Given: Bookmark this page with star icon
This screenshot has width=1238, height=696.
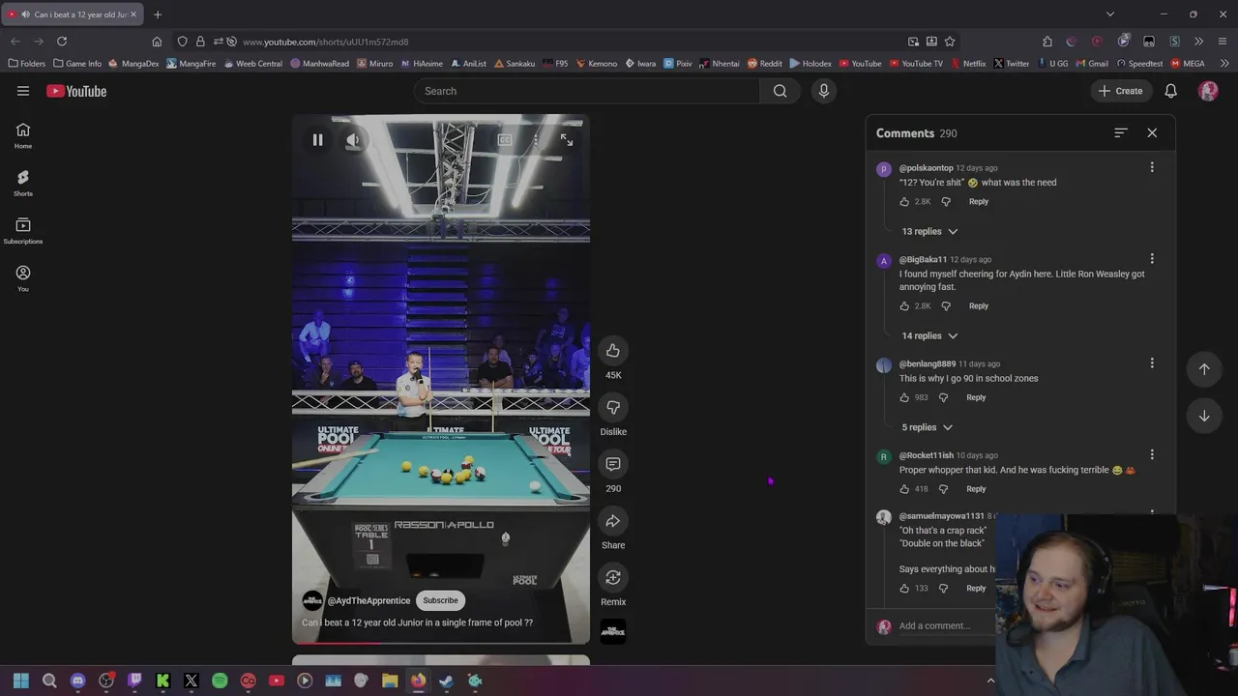Looking at the screenshot, I should tap(950, 42).
